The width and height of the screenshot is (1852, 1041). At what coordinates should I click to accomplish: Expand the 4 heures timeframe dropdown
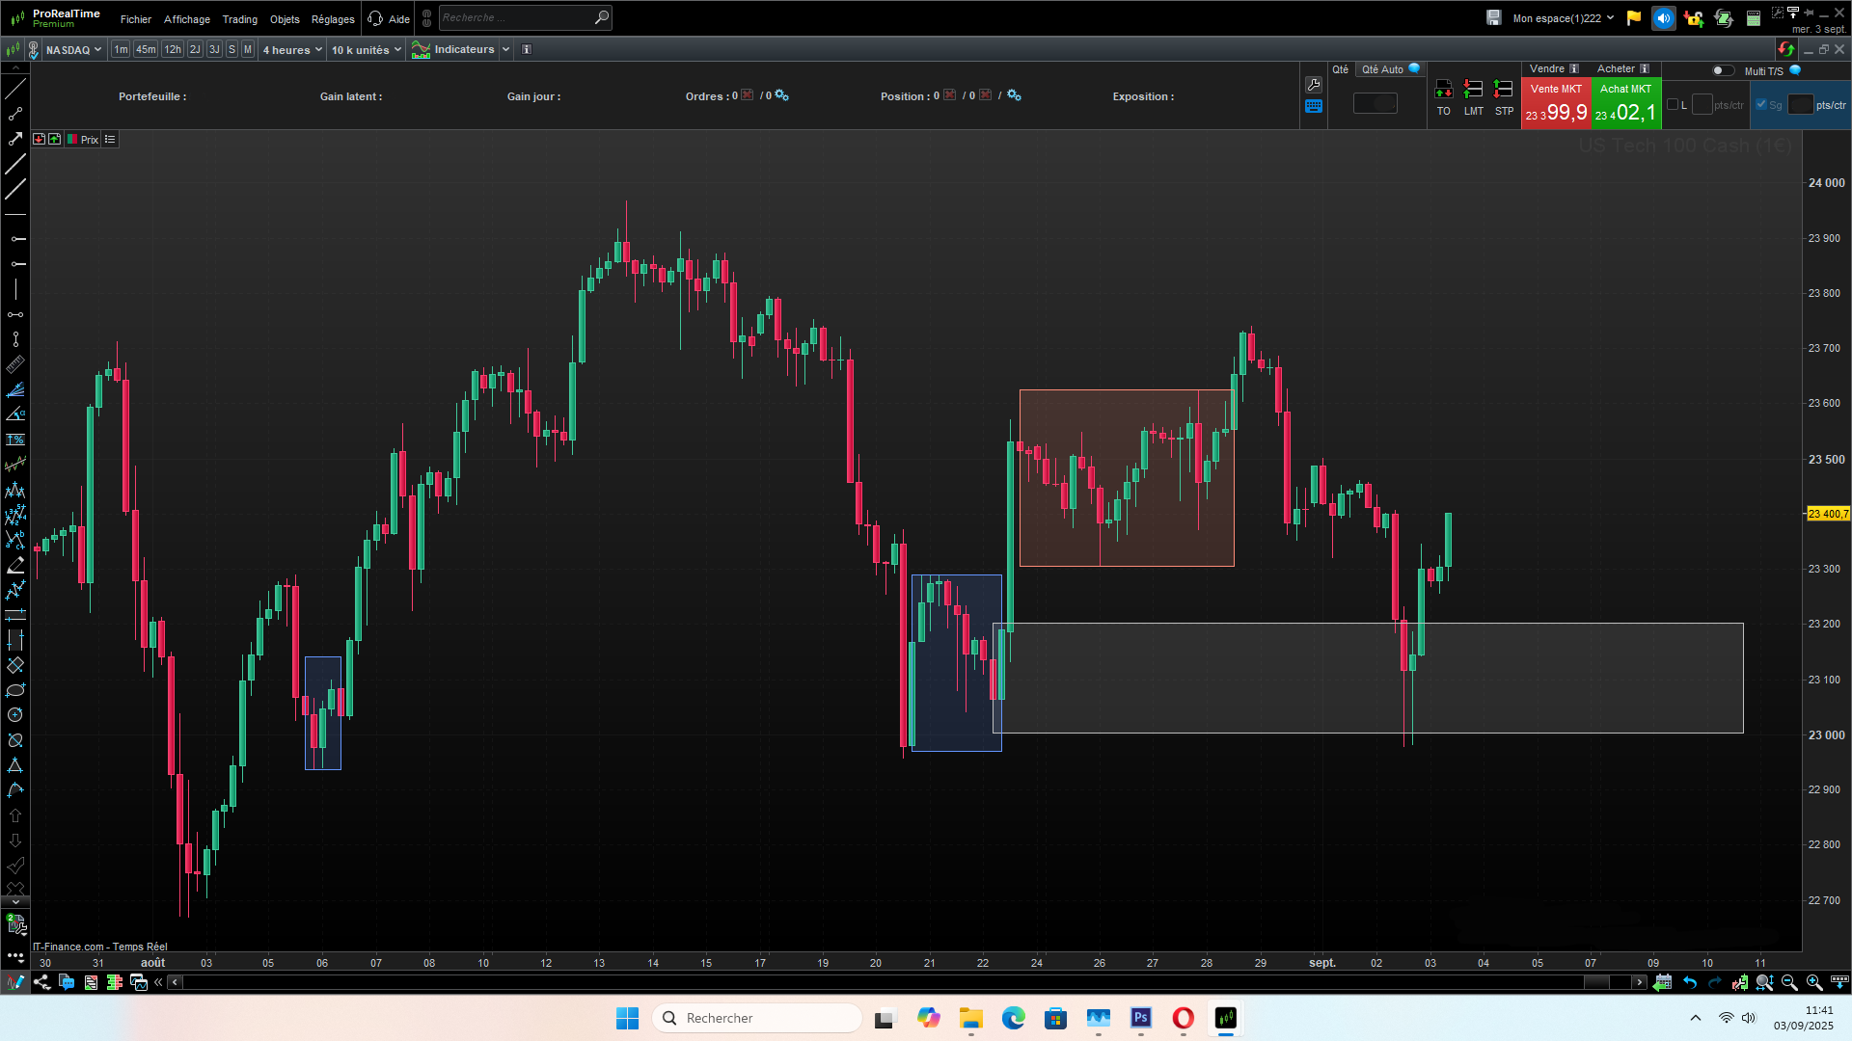tap(292, 50)
